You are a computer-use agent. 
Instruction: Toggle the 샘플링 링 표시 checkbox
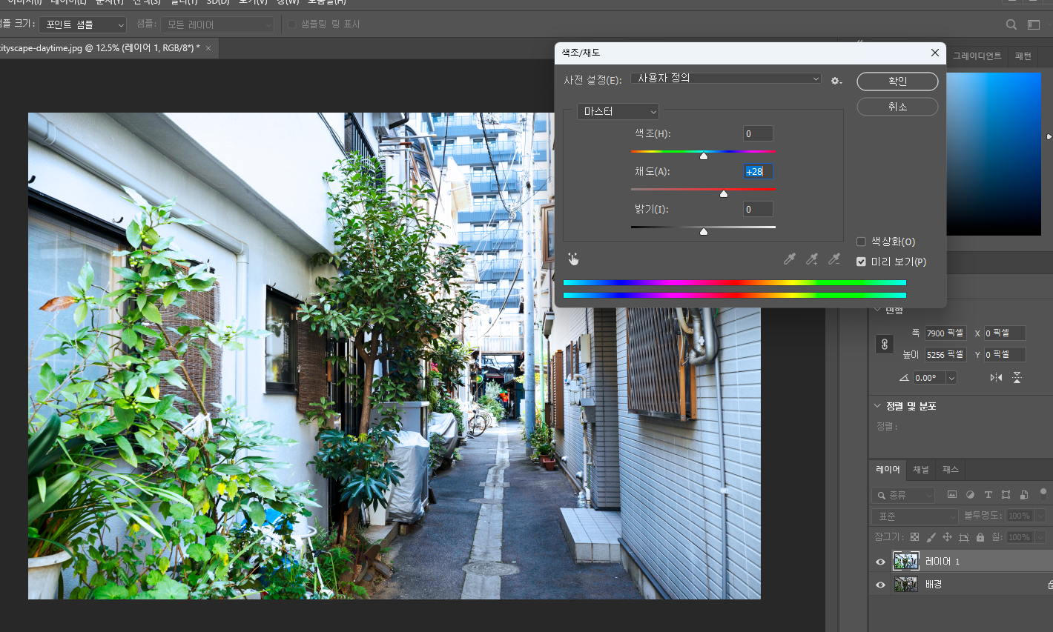click(x=291, y=24)
